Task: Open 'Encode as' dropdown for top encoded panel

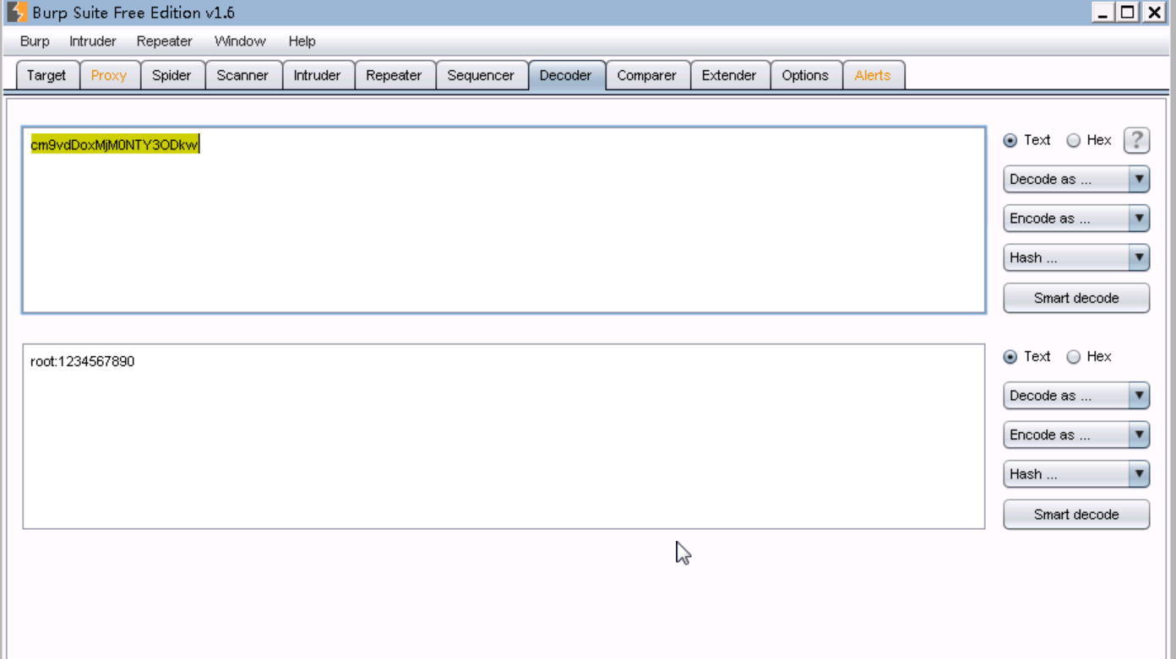Action: pos(1076,219)
